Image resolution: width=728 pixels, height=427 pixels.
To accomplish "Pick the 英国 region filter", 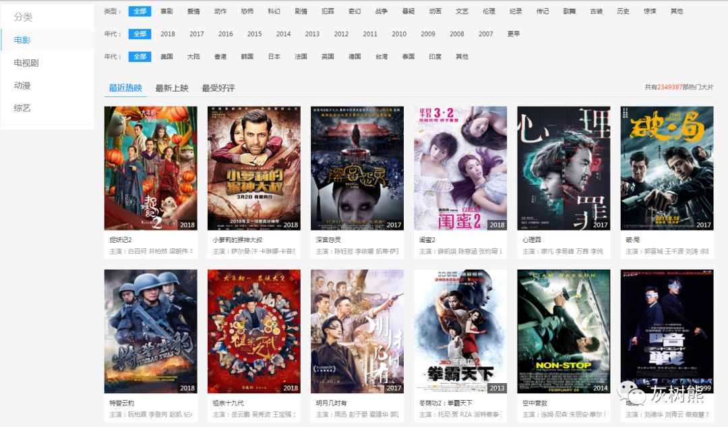I will coord(328,57).
